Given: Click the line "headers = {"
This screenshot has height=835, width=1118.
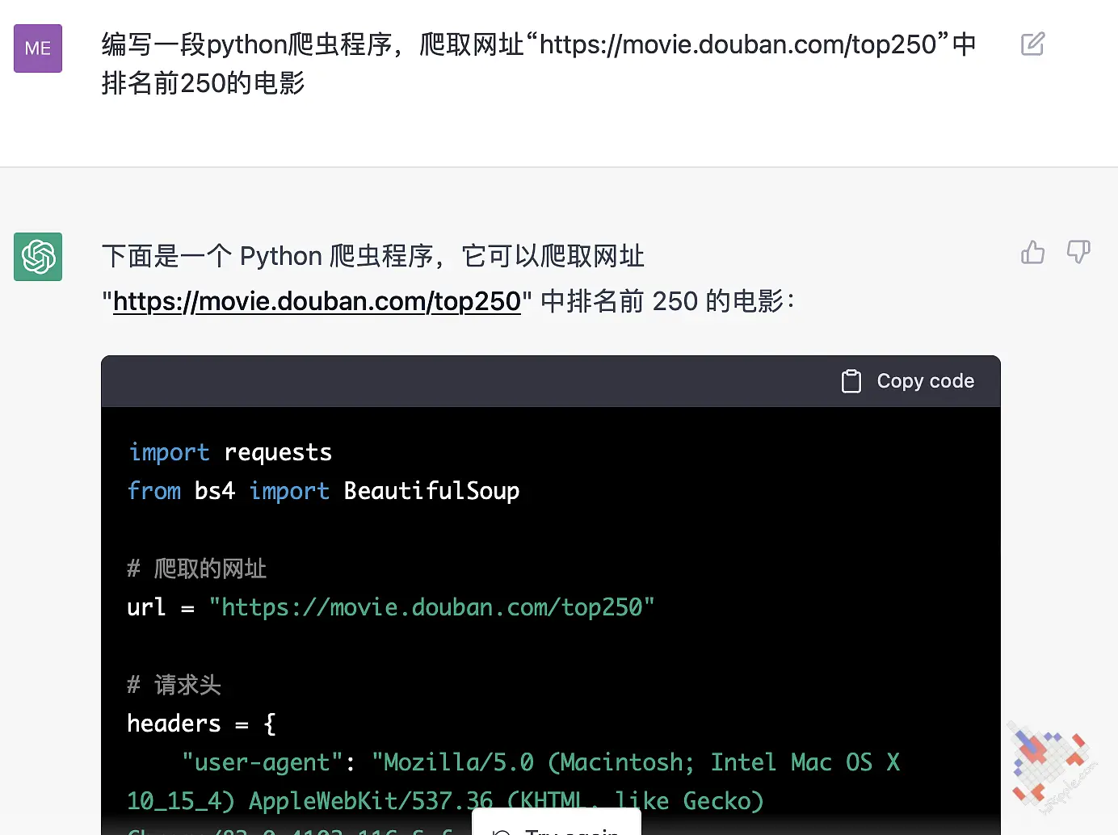Looking at the screenshot, I should 202,724.
